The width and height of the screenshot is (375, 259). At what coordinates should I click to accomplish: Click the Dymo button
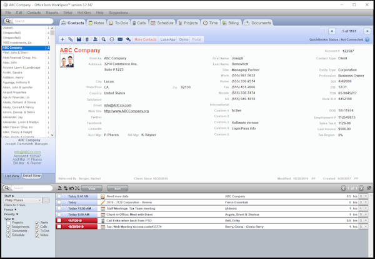click(184, 39)
